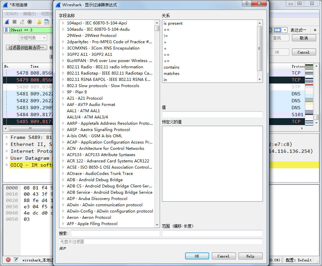Click the 过滤器按钮首选项 button
The image size is (322, 266).
point(26,48)
